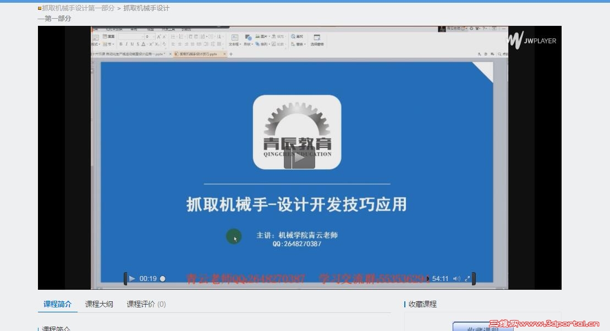Open the 课程简介 tab
This screenshot has width=610, height=331.
click(x=58, y=304)
